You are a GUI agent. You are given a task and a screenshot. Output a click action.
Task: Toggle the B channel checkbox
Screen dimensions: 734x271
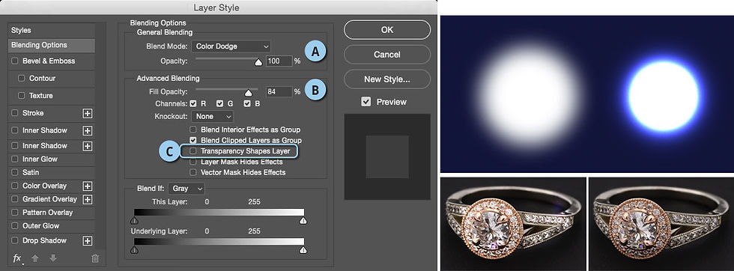pos(247,103)
